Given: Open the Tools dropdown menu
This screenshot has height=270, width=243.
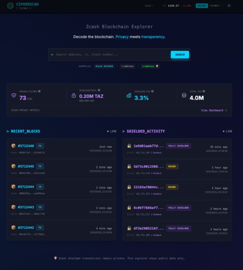Looking at the screenshot, I should (x=149, y=6).
